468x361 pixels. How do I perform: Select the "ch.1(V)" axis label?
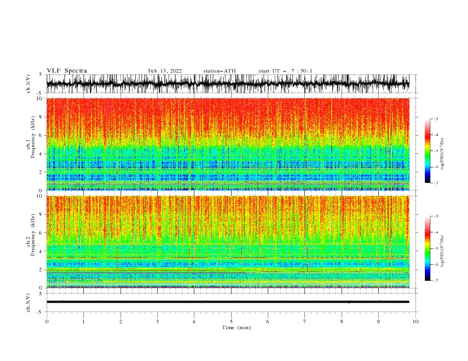pos(28,84)
